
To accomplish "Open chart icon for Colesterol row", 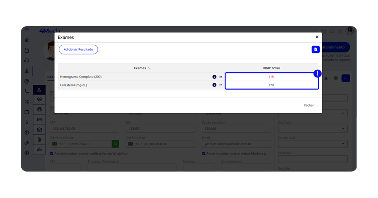I will pyautogui.click(x=221, y=85).
